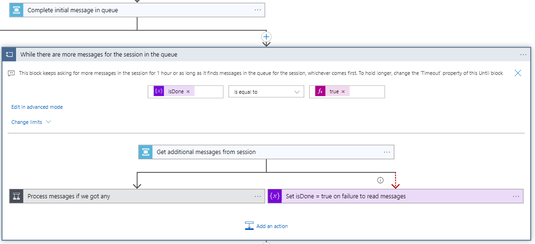
Task: Click Edit in advanced mode link
Action: click(37, 107)
